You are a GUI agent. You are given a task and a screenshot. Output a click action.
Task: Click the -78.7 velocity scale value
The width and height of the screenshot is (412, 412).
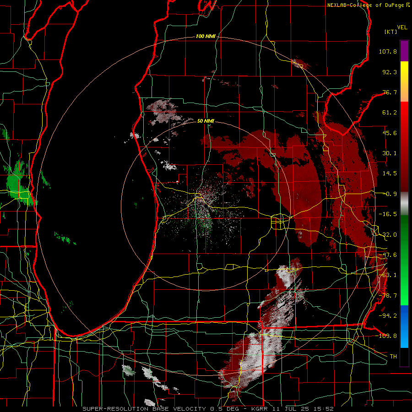coord(388,296)
